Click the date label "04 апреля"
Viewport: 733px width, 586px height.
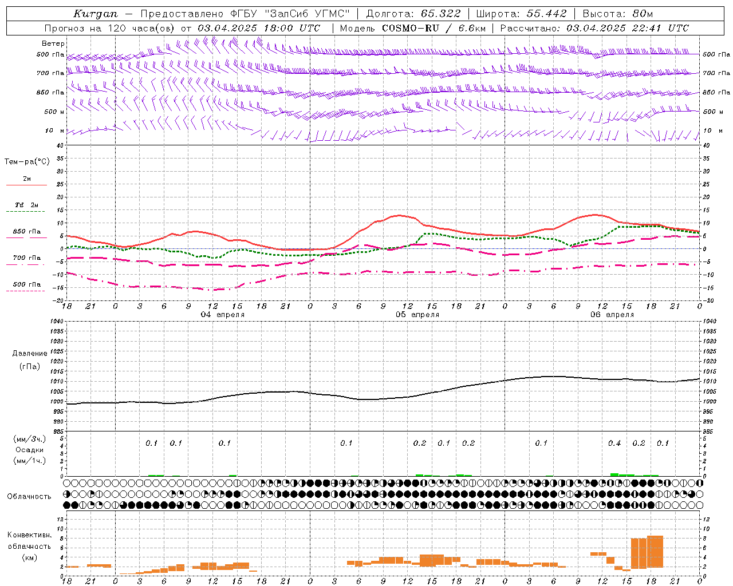222,315
